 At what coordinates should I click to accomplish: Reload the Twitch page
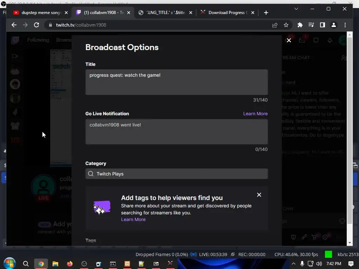(x=36, y=25)
